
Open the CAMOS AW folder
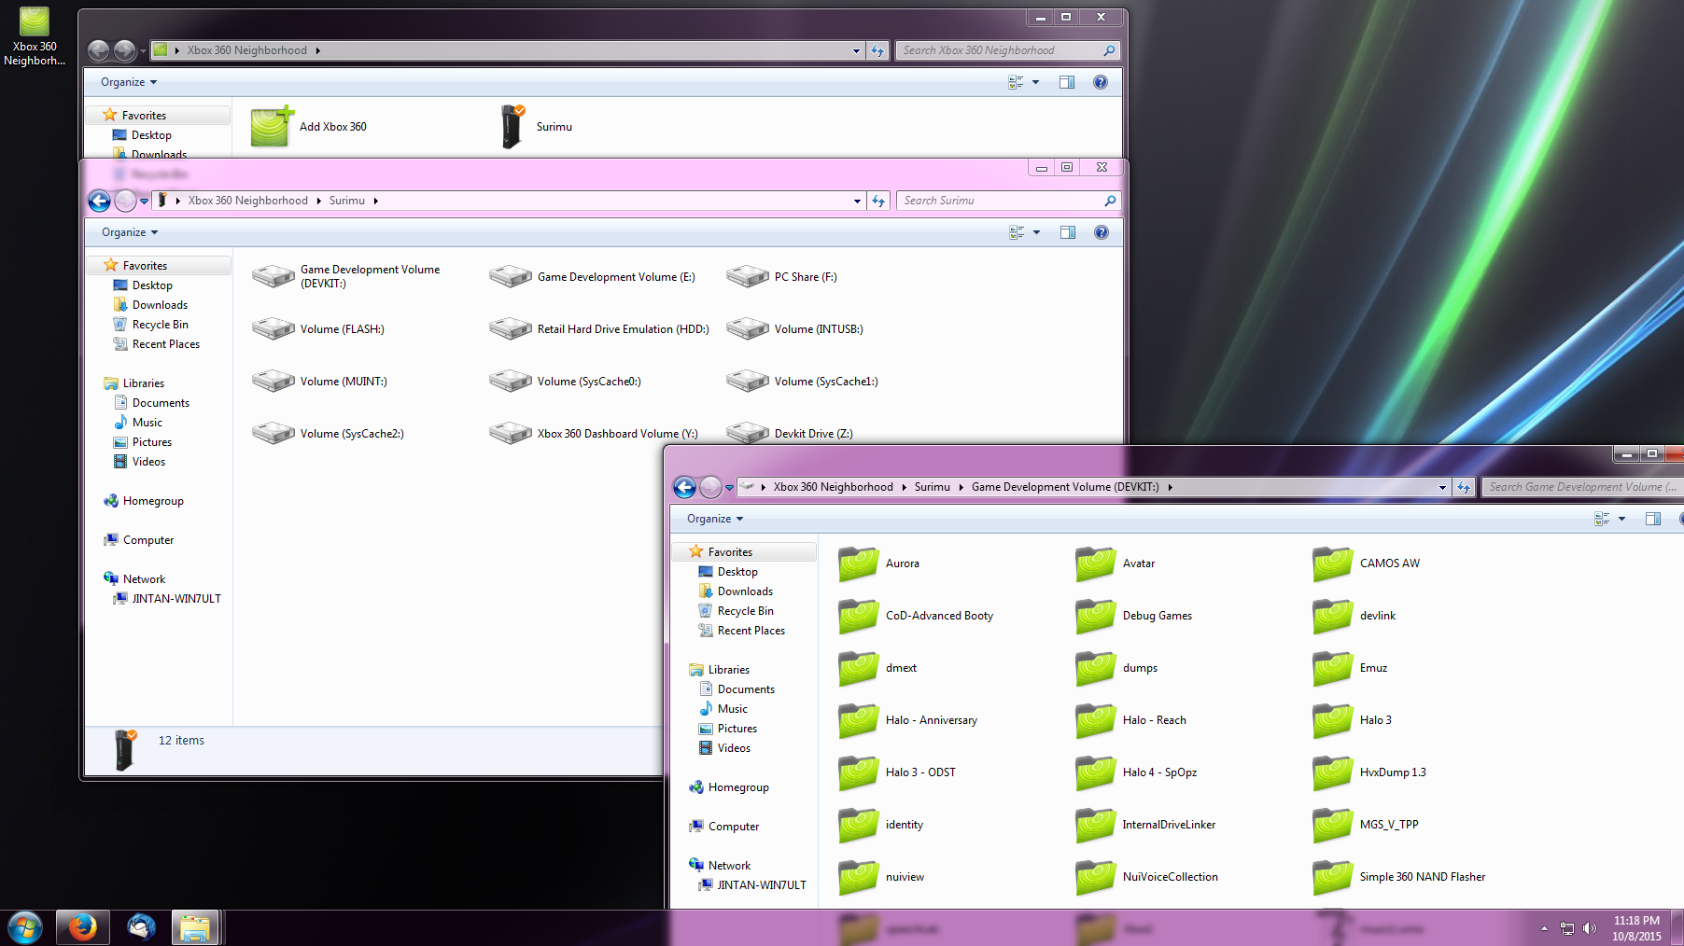point(1367,563)
